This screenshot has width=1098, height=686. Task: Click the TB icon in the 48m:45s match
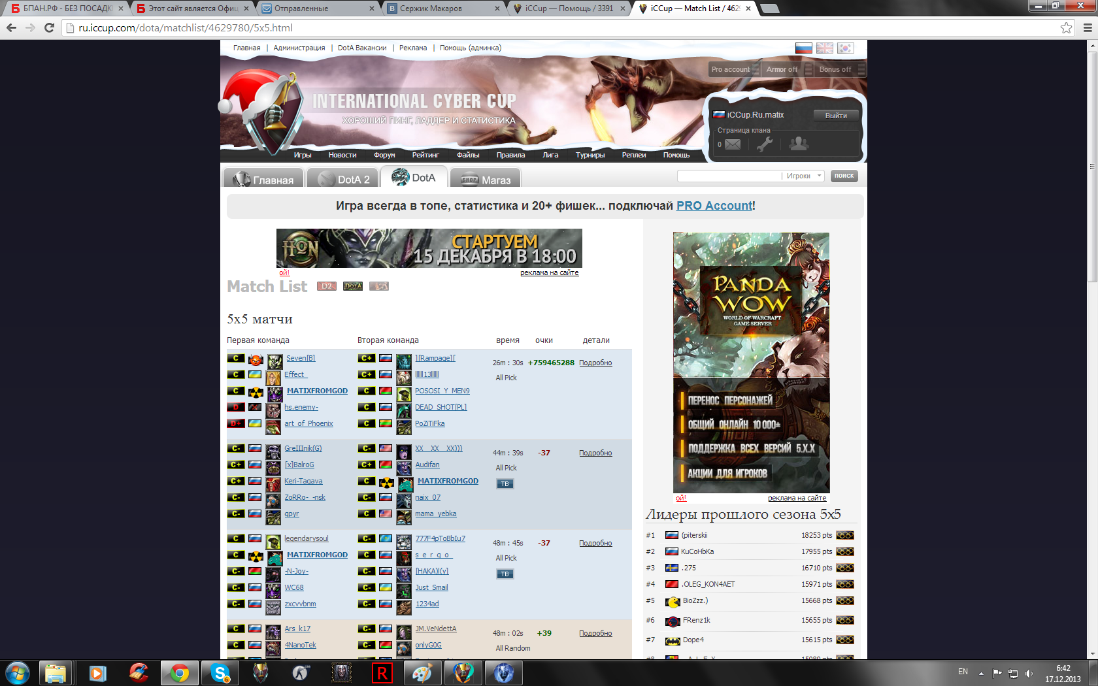[x=505, y=574]
